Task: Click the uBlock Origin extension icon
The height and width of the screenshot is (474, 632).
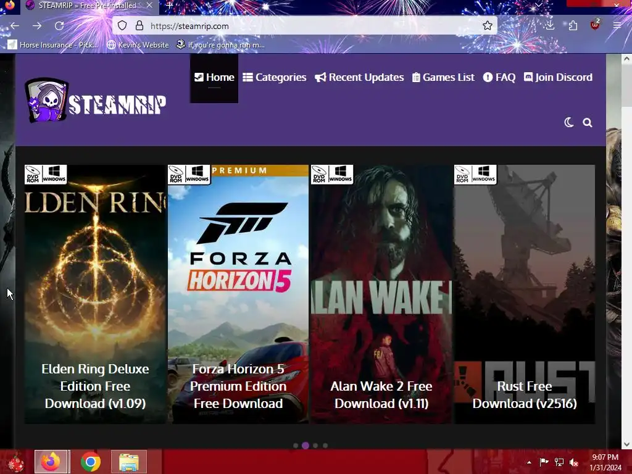Action: point(595,25)
